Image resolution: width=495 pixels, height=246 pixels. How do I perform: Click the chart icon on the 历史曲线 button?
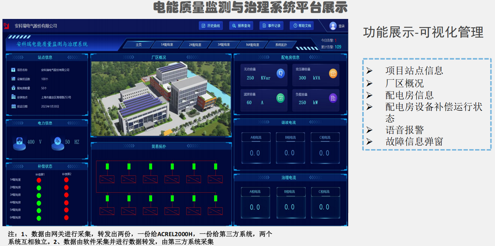[x=203, y=26]
